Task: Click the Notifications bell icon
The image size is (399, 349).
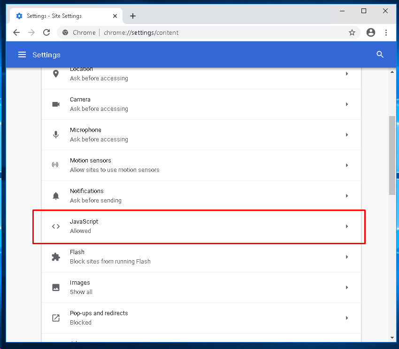Action: [x=56, y=196]
